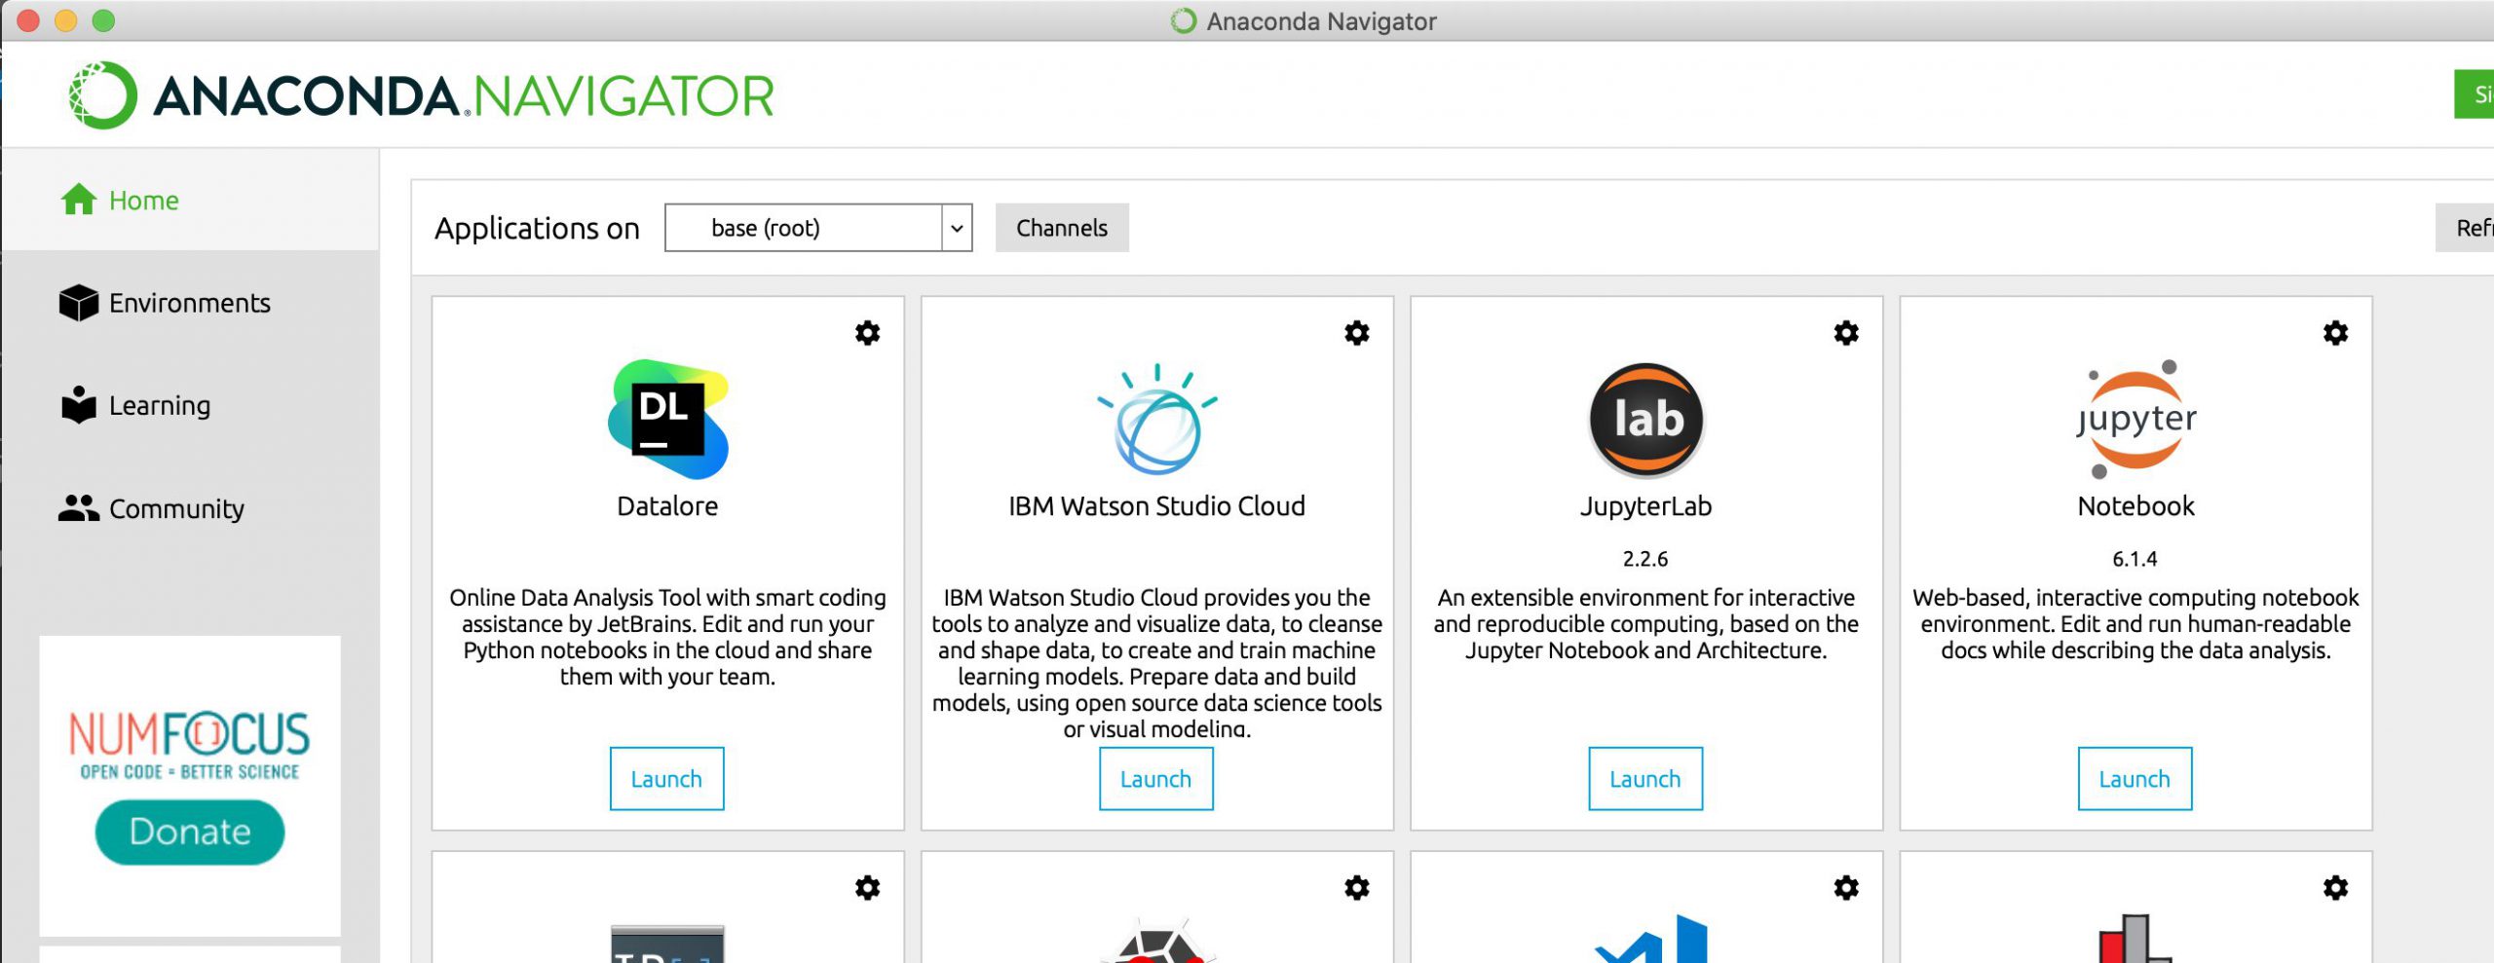The width and height of the screenshot is (2494, 963).
Task: Open the Community tab
Action: (x=190, y=507)
